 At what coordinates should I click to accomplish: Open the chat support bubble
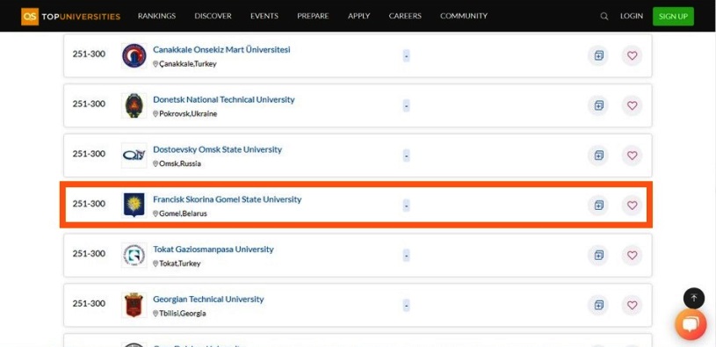click(x=691, y=324)
